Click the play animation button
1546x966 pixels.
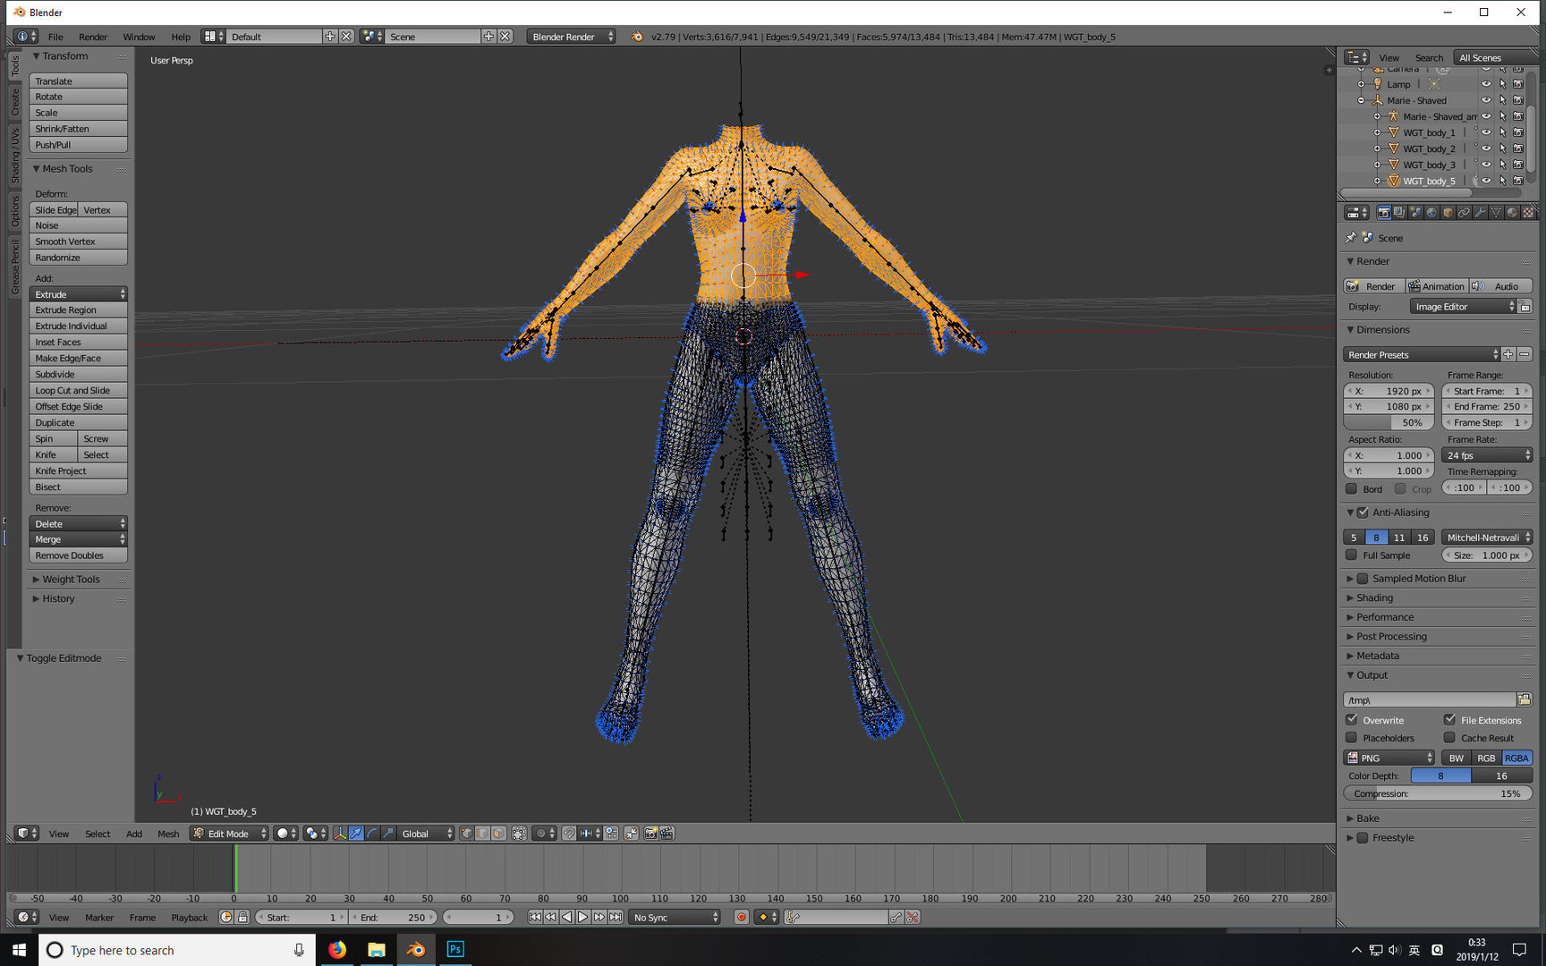[582, 917]
